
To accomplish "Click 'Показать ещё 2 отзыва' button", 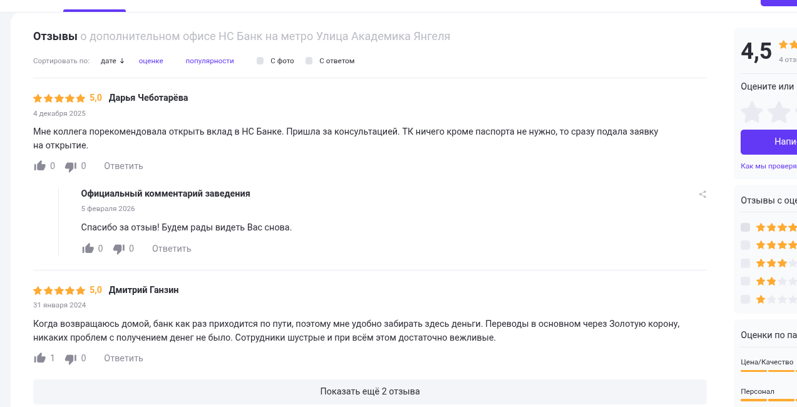I will [x=370, y=391].
